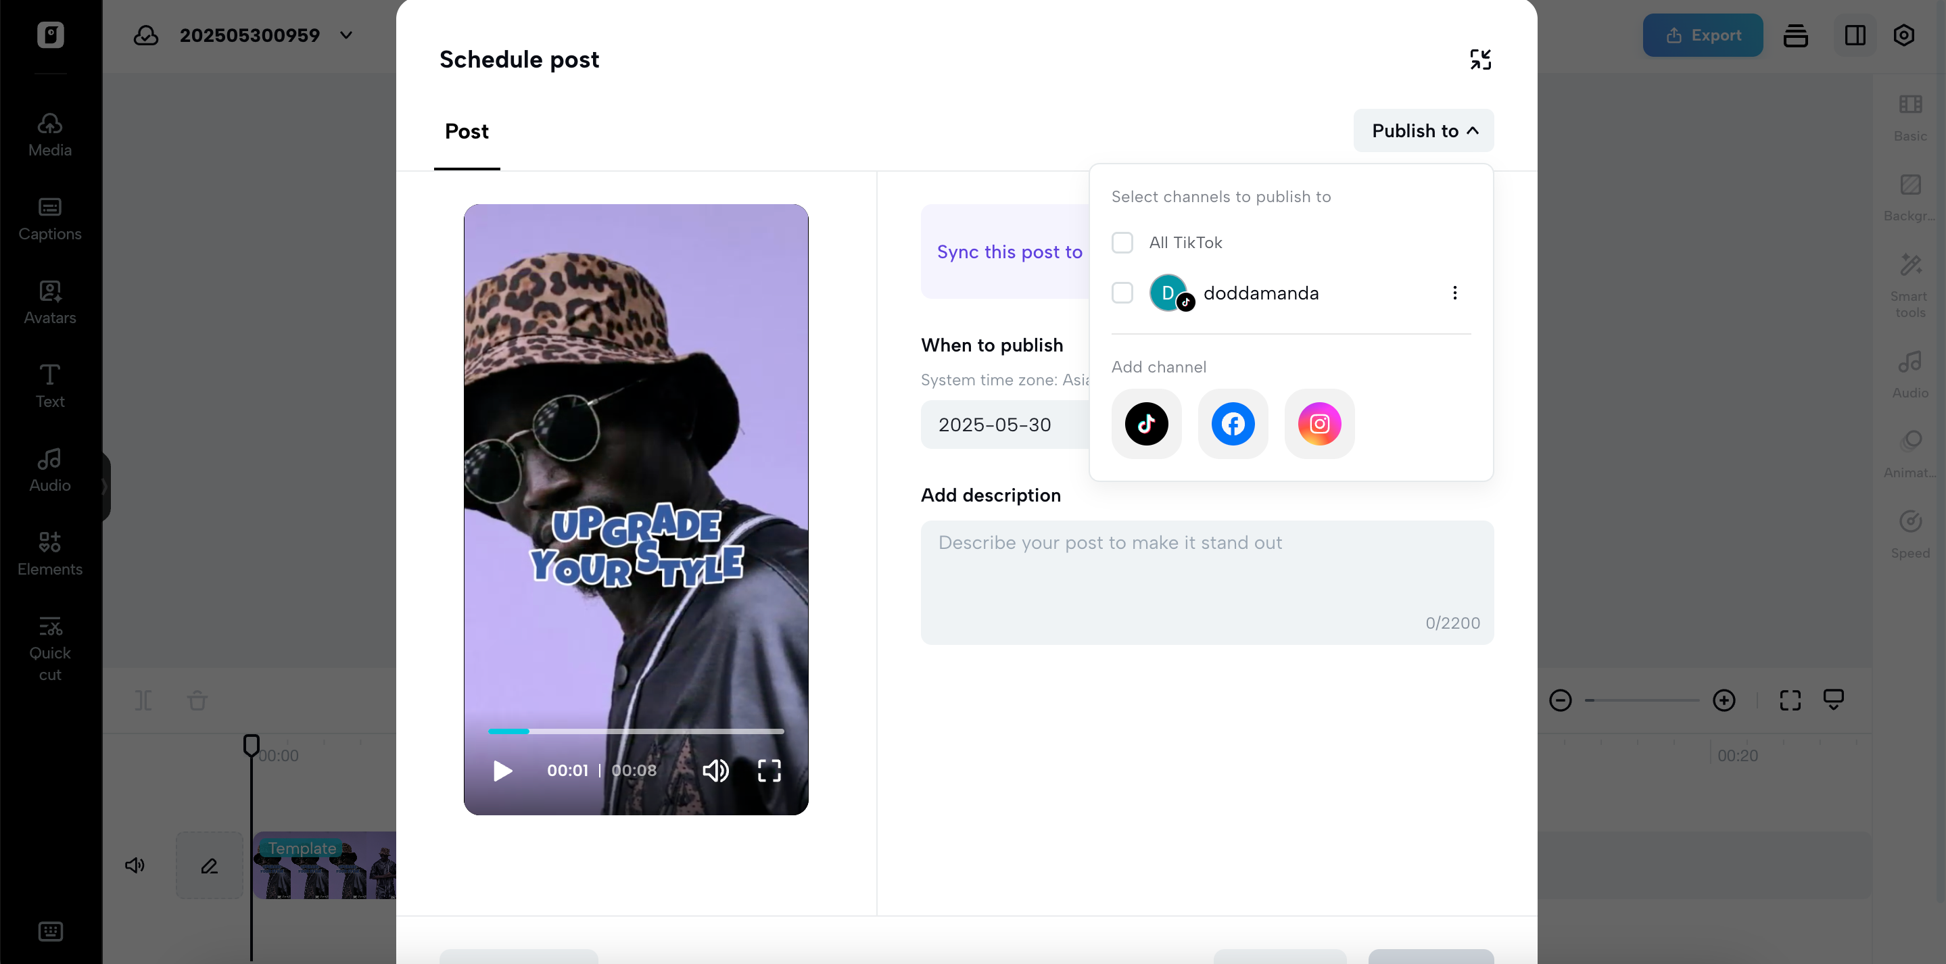The height and width of the screenshot is (964, 1946).
Task: Mute the preview video volume
Action: [x=715, y=771]
